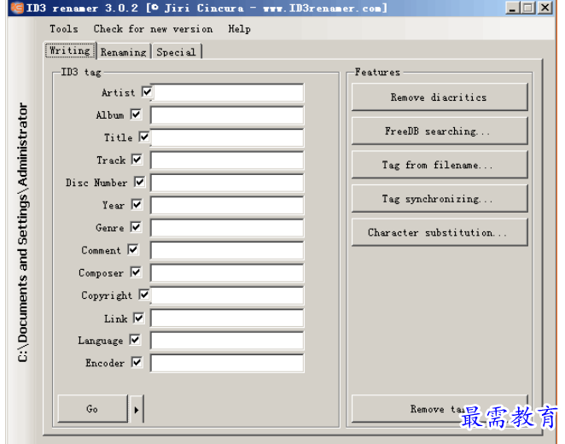Image resolution: width=565 pixels, height=444 pixels.
Task: Focus the Track text field
Action: tap(227, 161)
